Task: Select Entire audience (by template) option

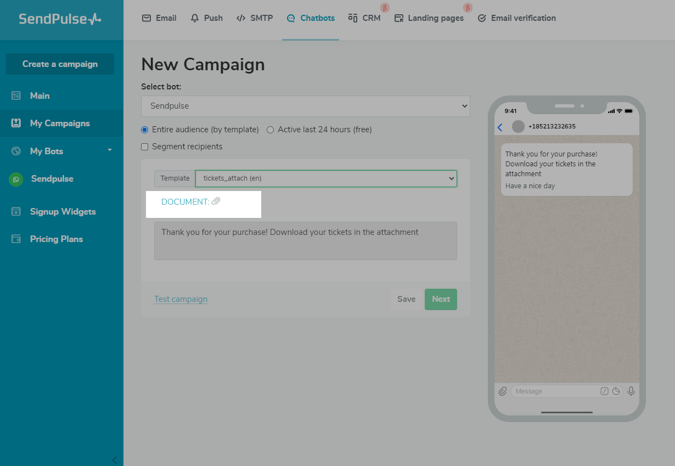Action: [145, 130]
